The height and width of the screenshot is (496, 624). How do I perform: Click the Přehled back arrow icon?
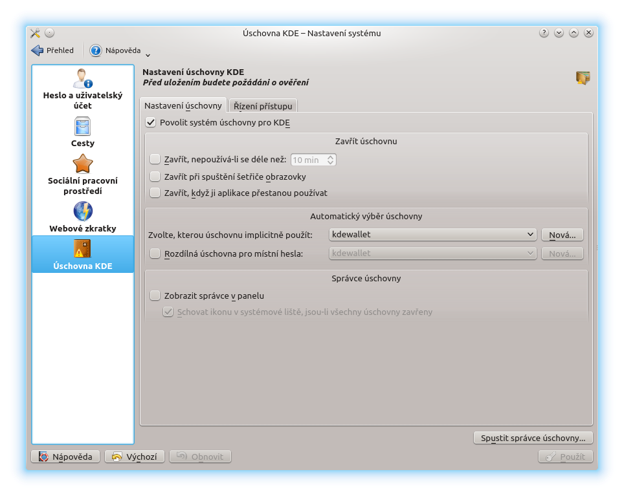point(38,50)
